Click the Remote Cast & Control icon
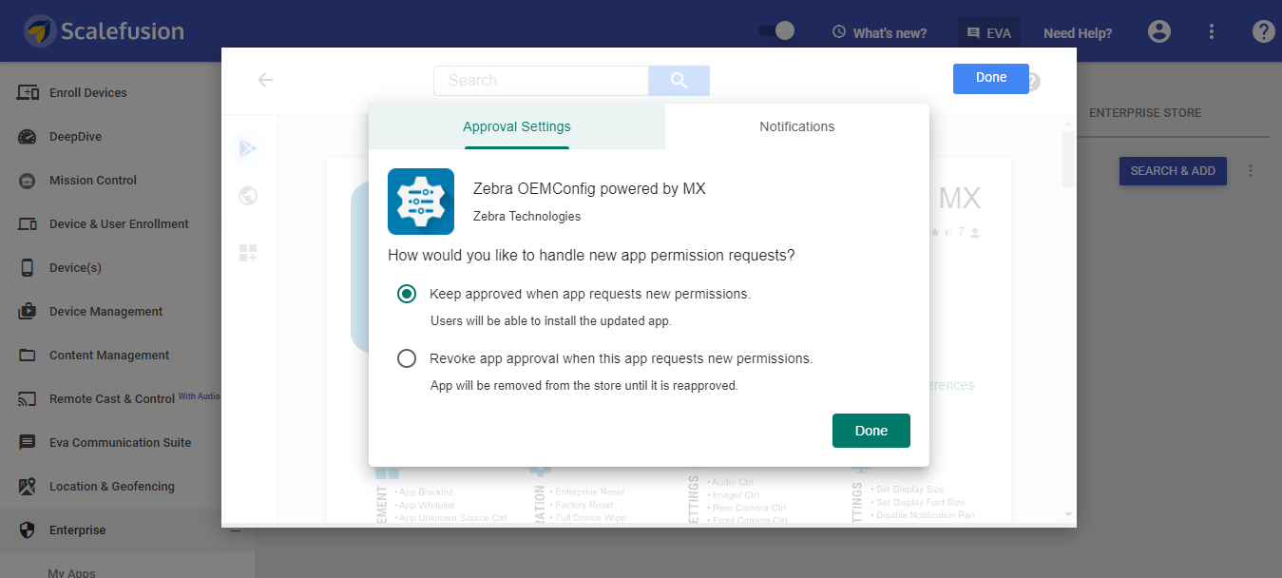This screenshot has height=578, width=1282. pyautogui.click(x=29, y=399)
